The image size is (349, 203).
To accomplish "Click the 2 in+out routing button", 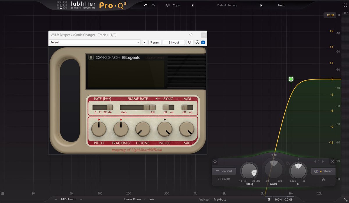I will tap(174, 42).
